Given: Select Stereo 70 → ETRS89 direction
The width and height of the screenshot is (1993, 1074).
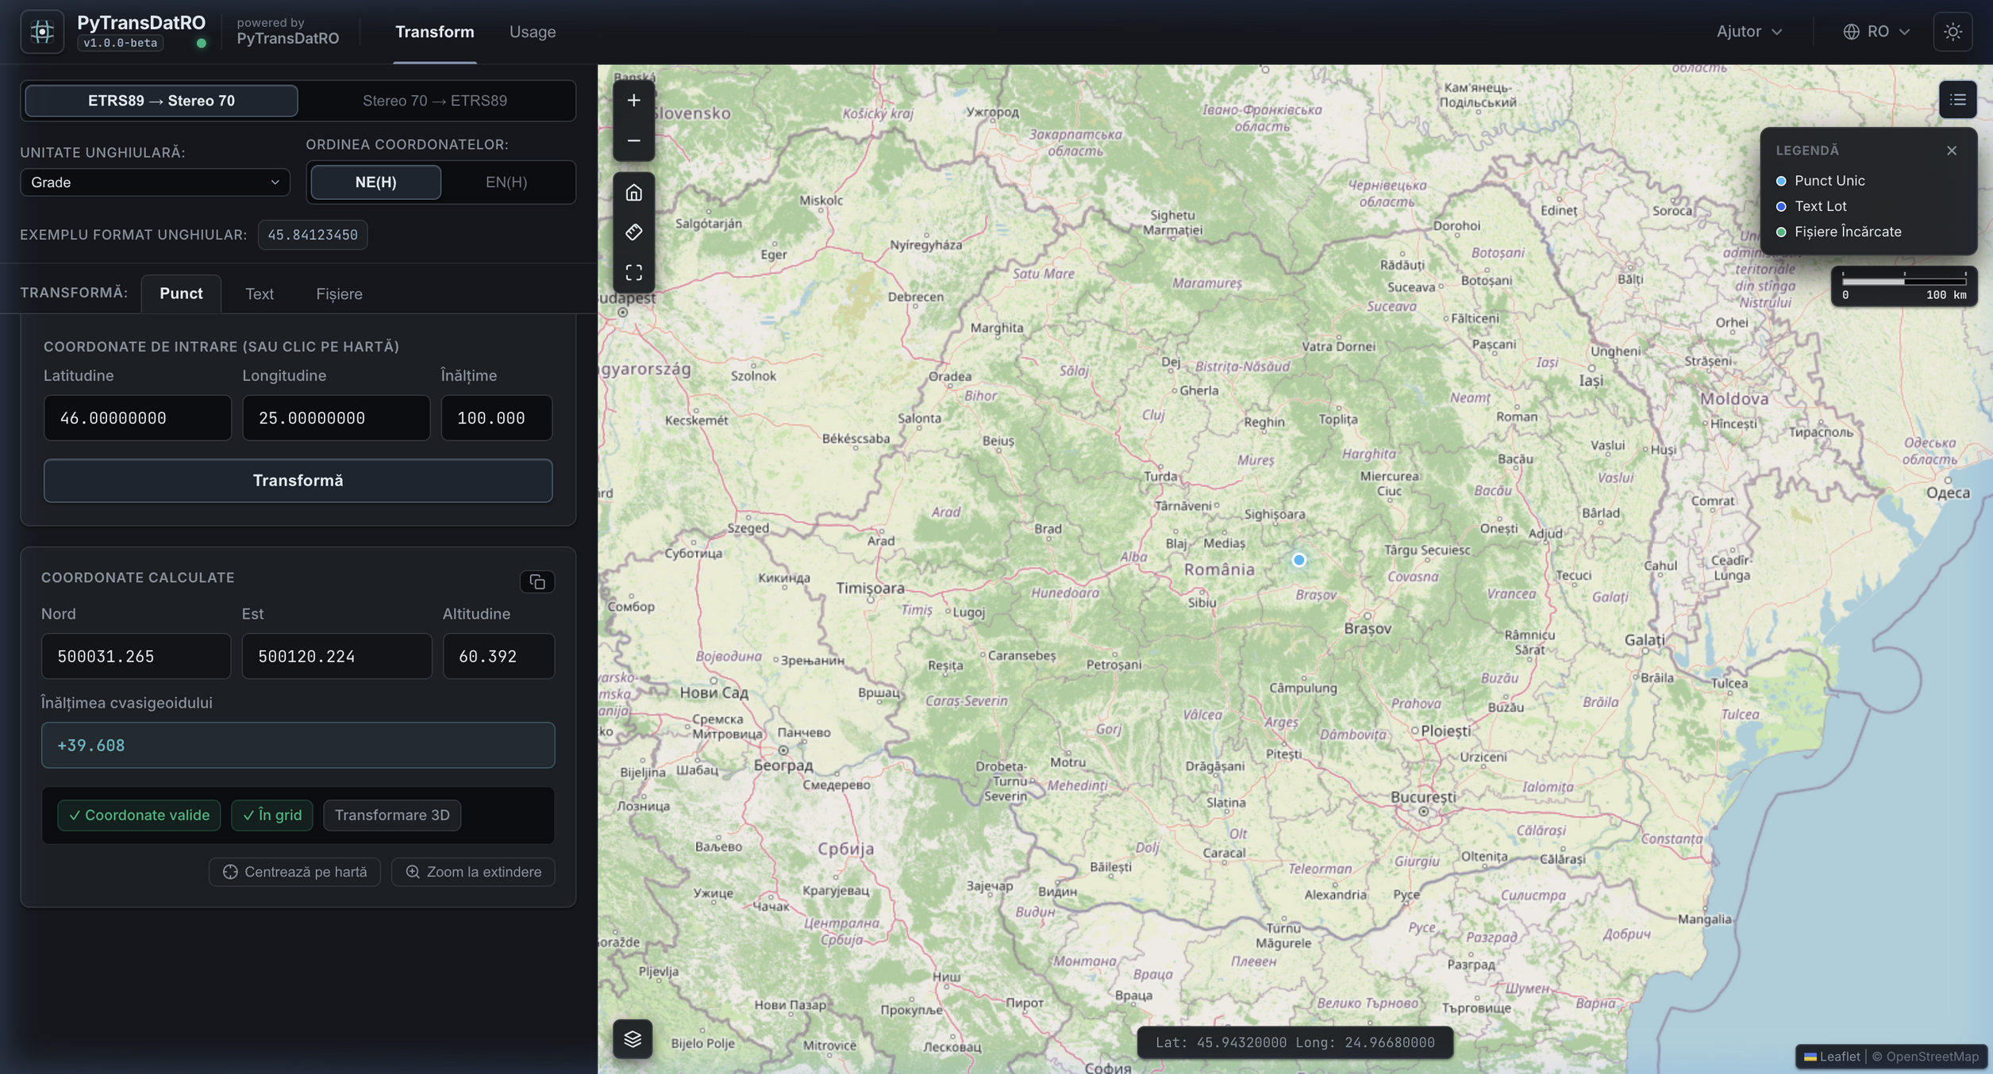Looking at the screenshot, I should tap(435, 101).
